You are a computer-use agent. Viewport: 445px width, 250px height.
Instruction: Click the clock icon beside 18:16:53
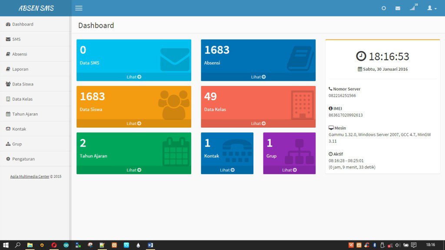[x=361, y=56]
